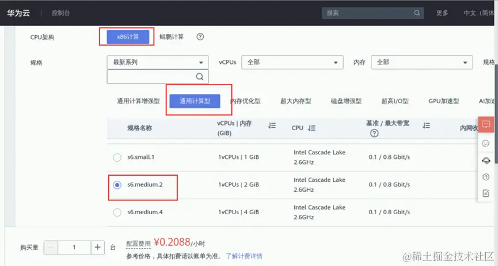Sort by CPU column icon

tap(311, 128)
